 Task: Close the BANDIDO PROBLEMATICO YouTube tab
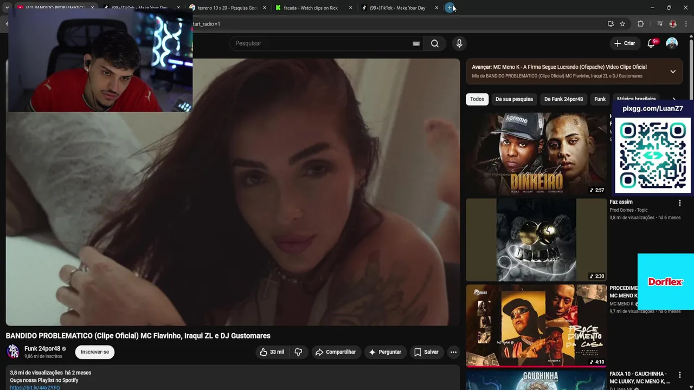click(x=92, y=8)
